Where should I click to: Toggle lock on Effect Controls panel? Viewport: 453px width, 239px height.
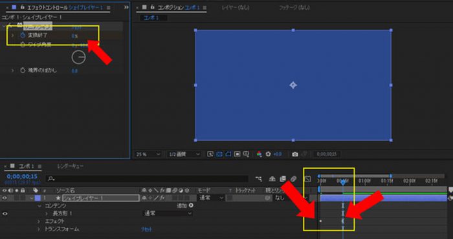[22, 7]
